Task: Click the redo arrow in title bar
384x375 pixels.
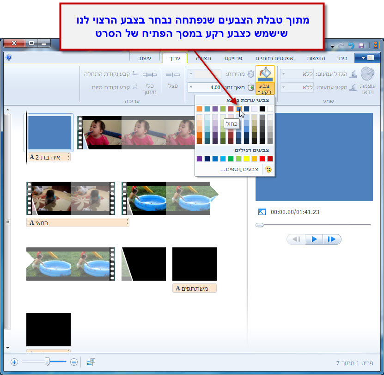Action: click(x=341, y=46)
